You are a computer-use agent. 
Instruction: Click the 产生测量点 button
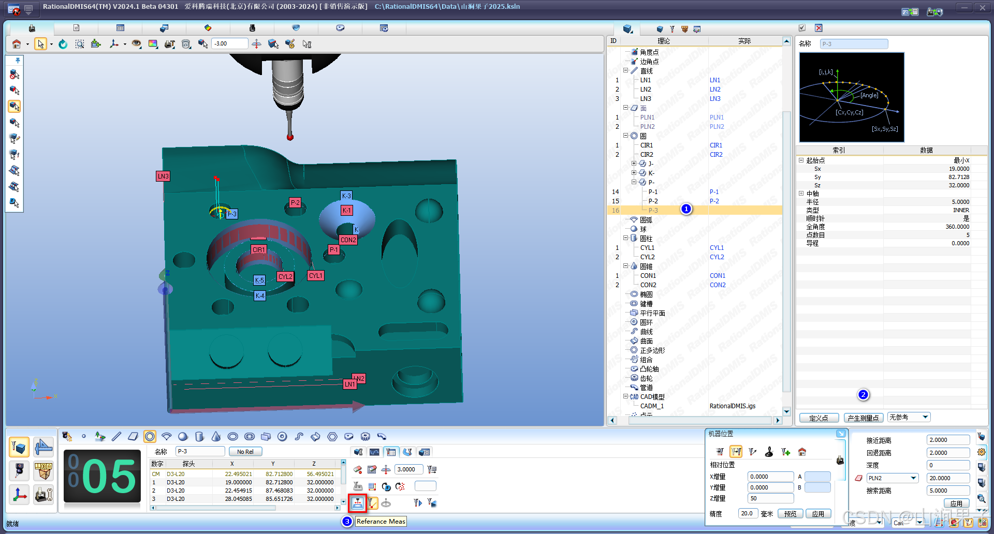tap(863, 418)
